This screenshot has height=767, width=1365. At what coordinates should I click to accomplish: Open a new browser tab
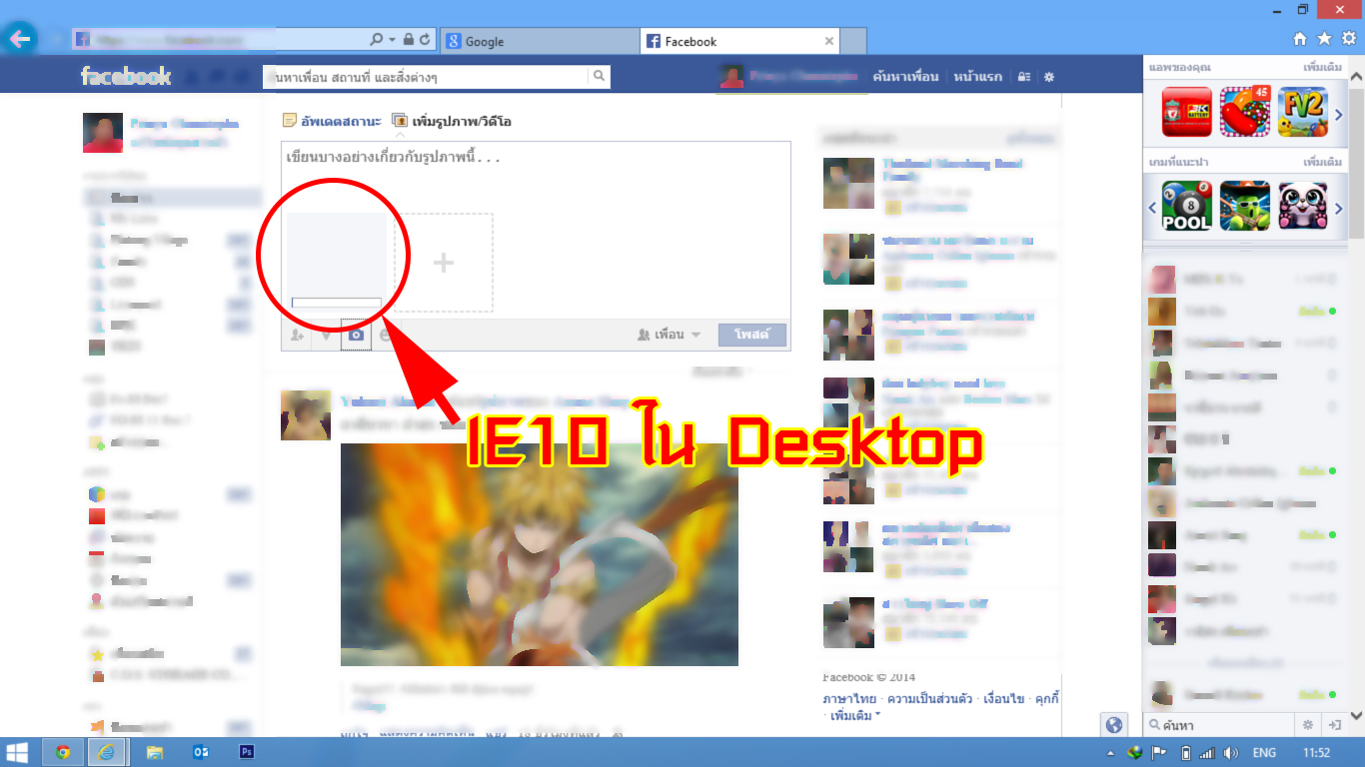coord(852,41)
